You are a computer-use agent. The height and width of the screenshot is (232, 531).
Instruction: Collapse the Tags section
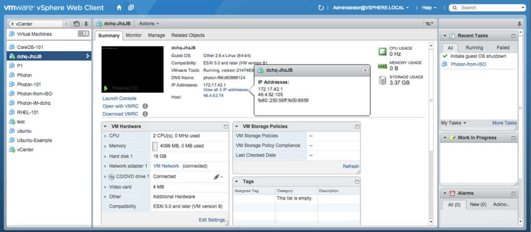236,182
